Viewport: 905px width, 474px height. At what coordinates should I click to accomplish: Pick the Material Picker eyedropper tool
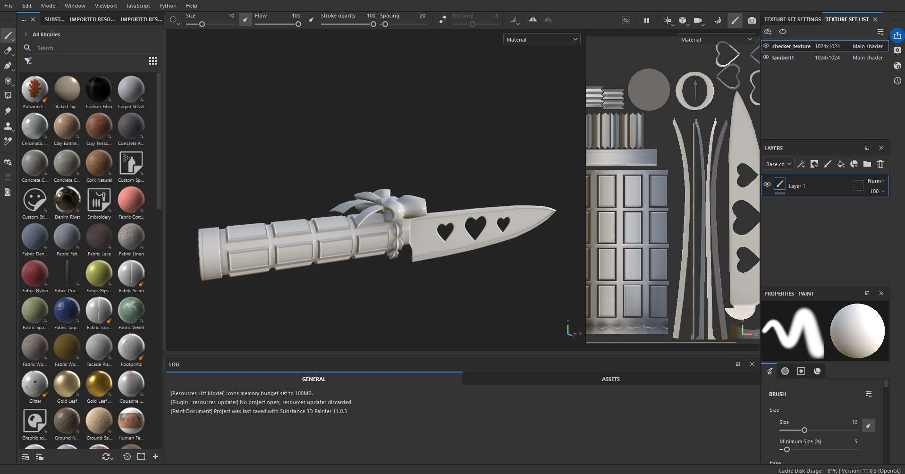click(x=8, y=141)
